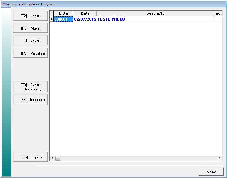Click the Lista column header

coord(63,13)
